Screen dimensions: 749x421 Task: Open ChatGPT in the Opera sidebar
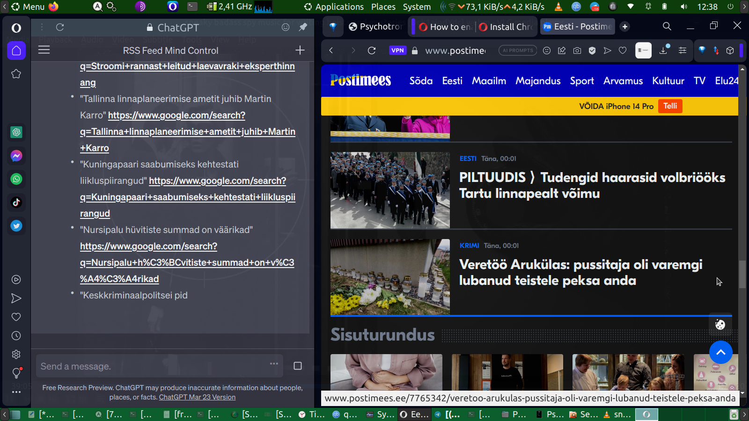tap(16, 132)
